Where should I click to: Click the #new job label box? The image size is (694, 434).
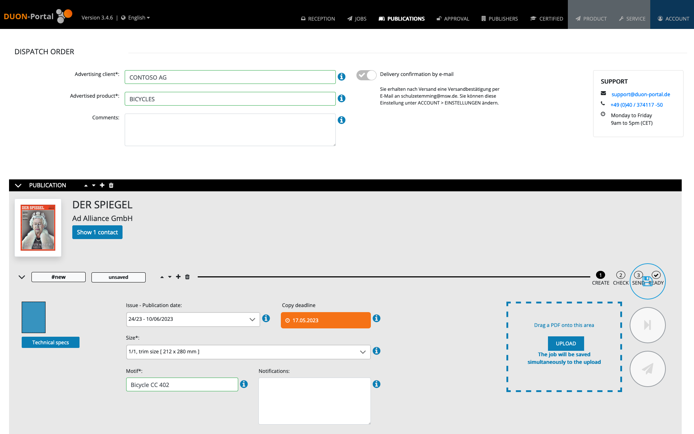[x=59, y=277]
